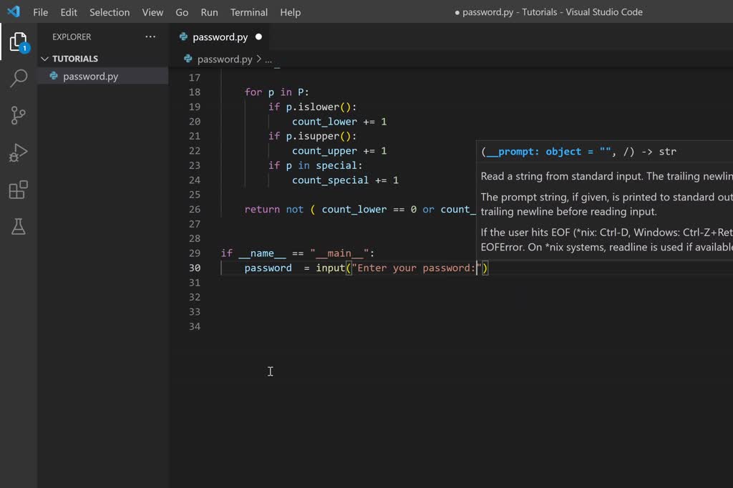Click 'if p.isupper():' code text

point(312,136)
